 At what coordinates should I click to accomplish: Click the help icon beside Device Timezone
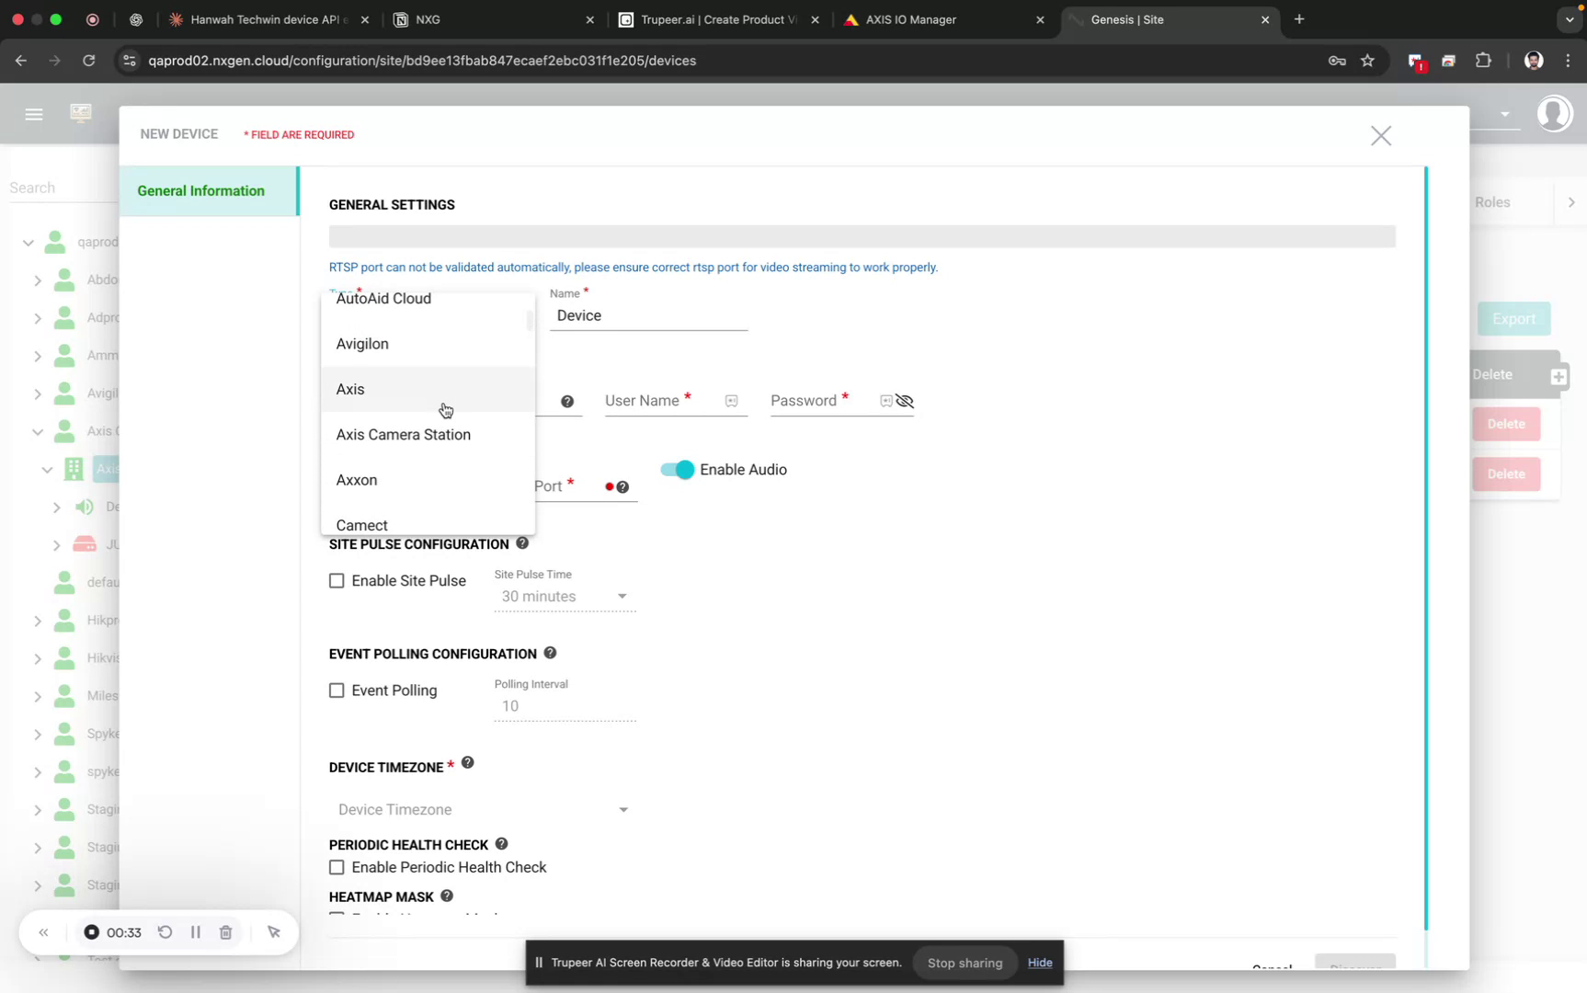(x=467, y=762)
